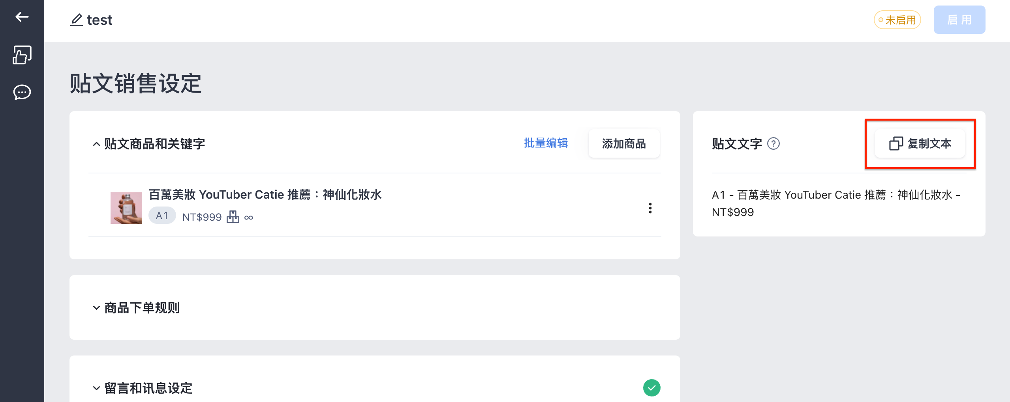This screenshot has width=1010, height=402.
Task: Click the 启用 button
Action: pyautogui.click(x=959, y=20)
